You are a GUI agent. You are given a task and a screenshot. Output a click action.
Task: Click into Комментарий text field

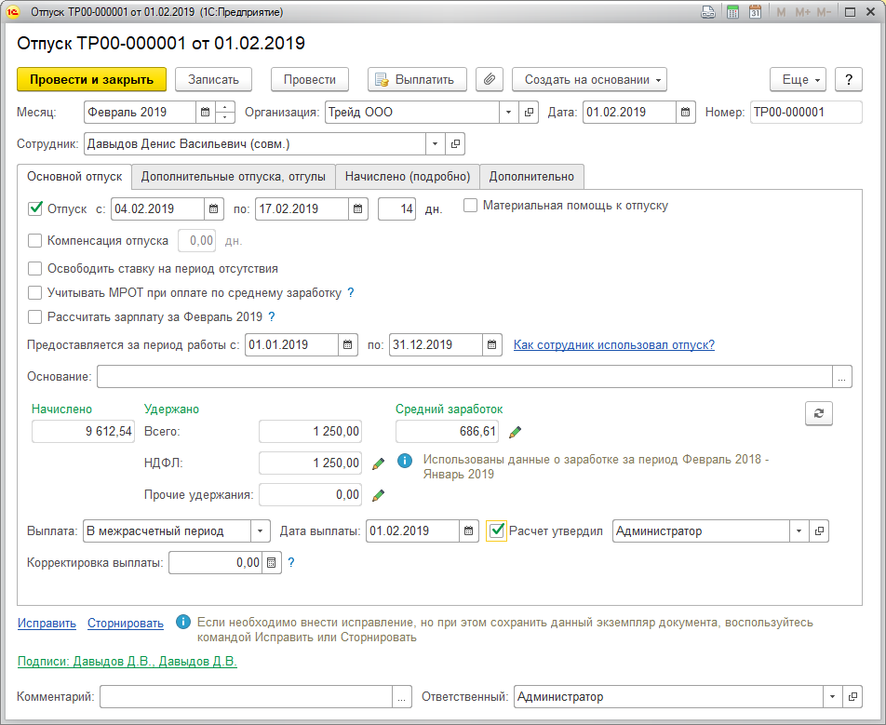coord(247,697)
